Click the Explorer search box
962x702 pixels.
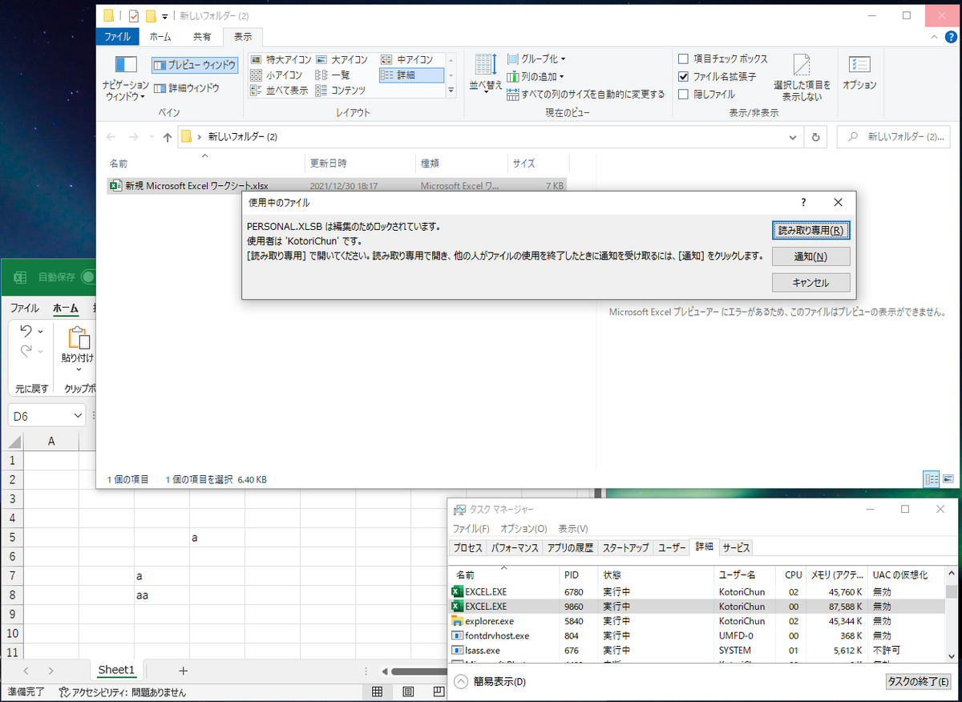coord(893,137)
